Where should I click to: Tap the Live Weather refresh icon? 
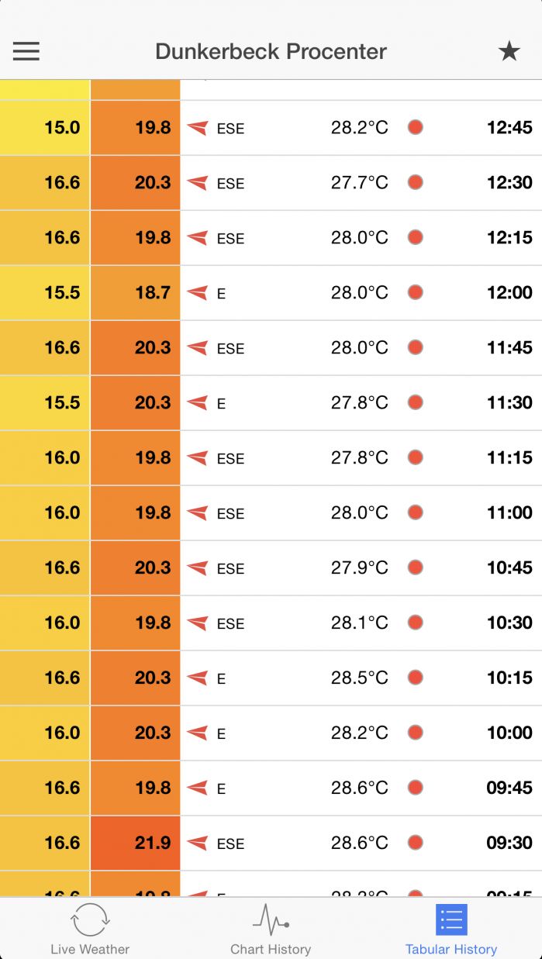click(90, 920)
